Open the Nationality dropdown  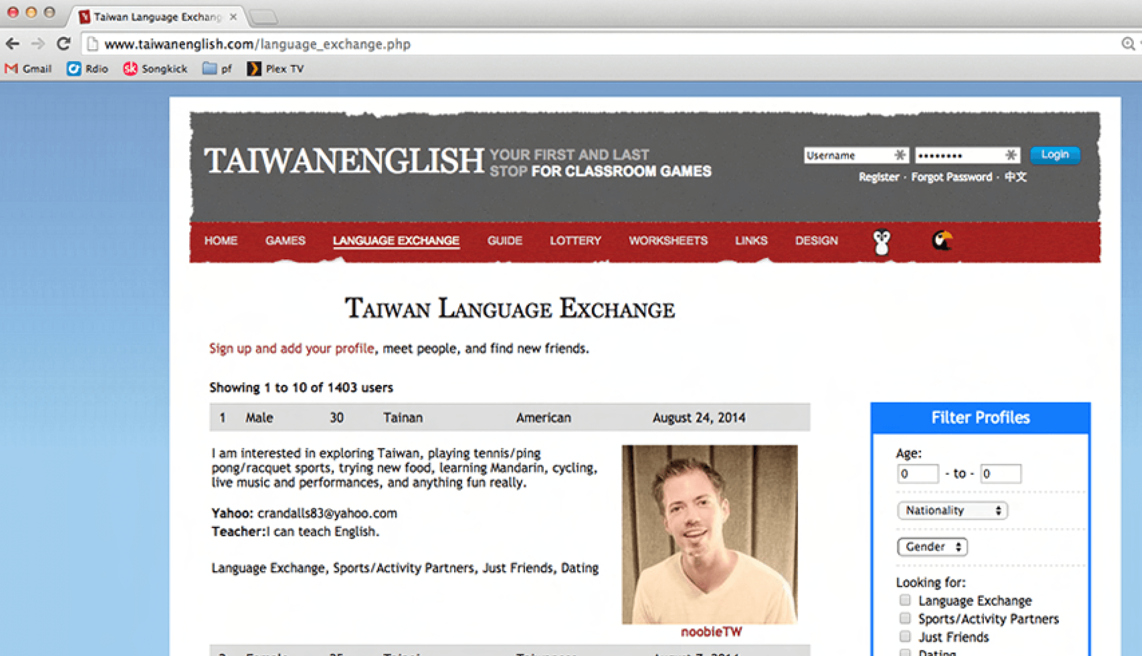952,511
